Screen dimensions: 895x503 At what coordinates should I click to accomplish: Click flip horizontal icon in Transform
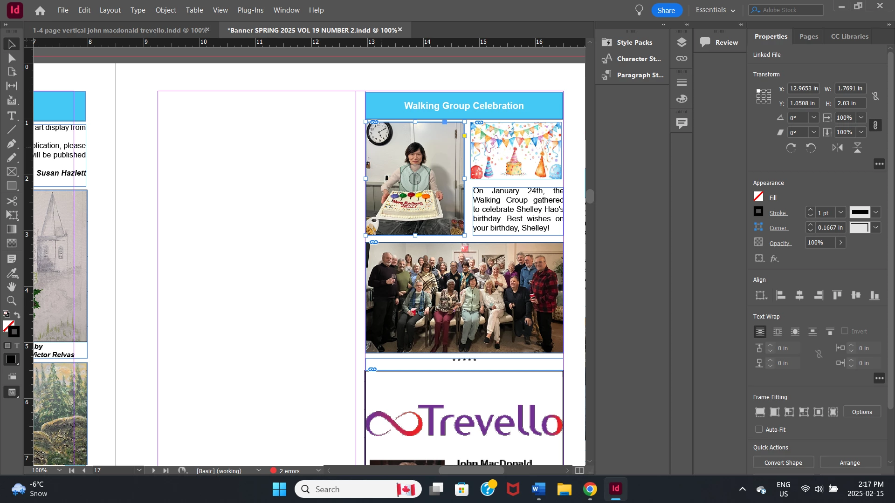(x=837, y=148)
